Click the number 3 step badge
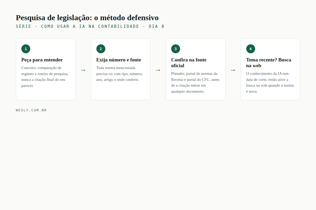The image size is (316, 210). click(x=176, y=49)
